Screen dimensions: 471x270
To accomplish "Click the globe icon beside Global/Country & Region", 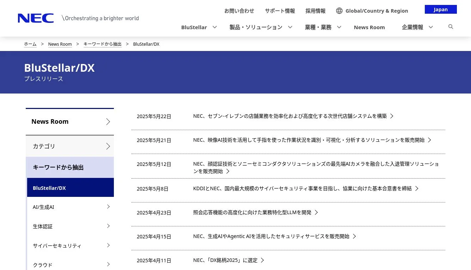I will [339, 11].
